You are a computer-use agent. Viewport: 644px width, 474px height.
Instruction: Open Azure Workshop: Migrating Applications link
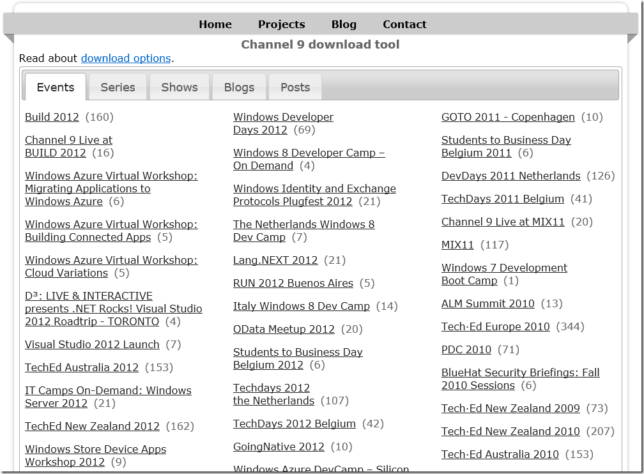(x=111, y=188)
